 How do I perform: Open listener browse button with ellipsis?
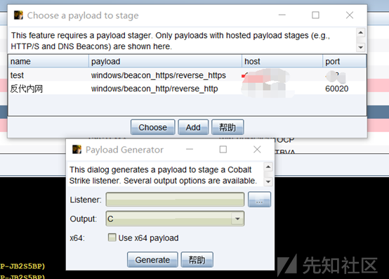(259, 200)
